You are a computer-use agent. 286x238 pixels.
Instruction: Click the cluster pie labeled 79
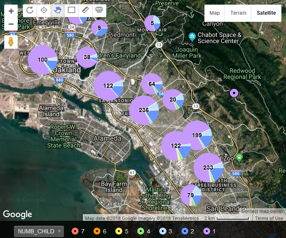pyautogui.click(x=191, y=195)
